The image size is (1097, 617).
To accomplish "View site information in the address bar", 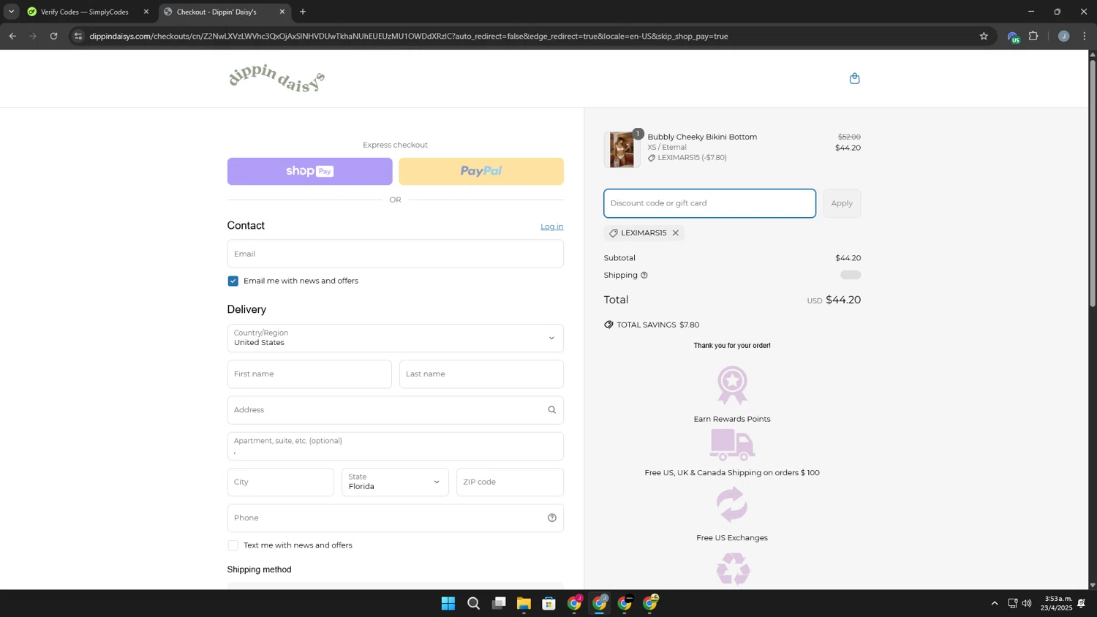I will click(x=78, y=36).
